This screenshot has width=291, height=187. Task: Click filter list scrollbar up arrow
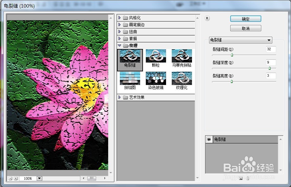click(197, 18)
